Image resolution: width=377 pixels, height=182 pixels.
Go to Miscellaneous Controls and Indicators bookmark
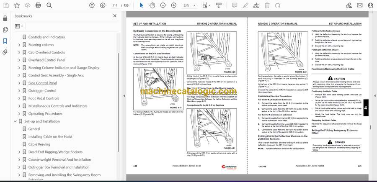pos(58,106)
